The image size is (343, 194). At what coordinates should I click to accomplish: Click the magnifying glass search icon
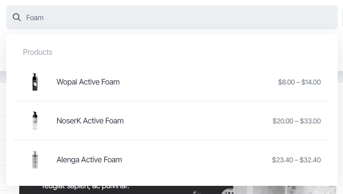click(x=17, y=17)
